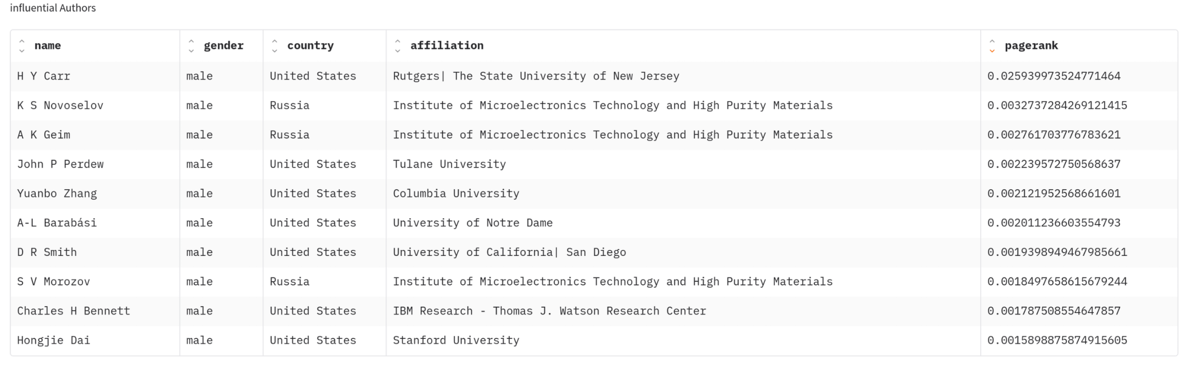The height and width of the screenshot is (367, 1193).
Task: Click the sort arrows beside gender header
Action: tap(191, 46)
